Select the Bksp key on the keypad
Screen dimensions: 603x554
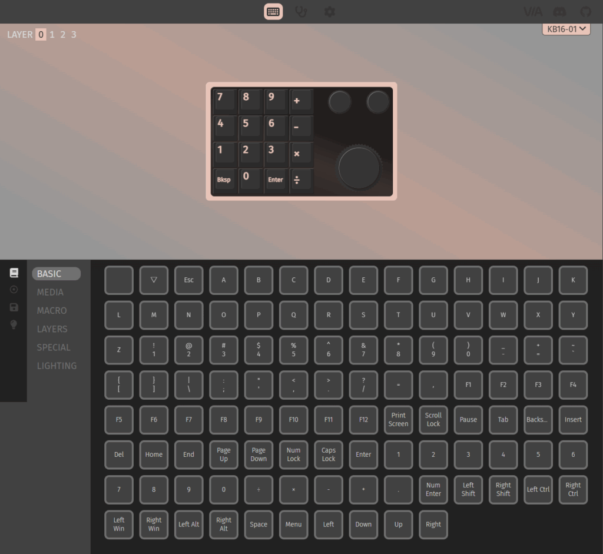tap(224, 180)
